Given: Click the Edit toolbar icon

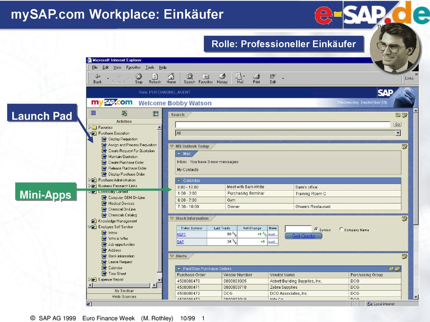Looking at the screenshot, I should (x=273, y=78).
